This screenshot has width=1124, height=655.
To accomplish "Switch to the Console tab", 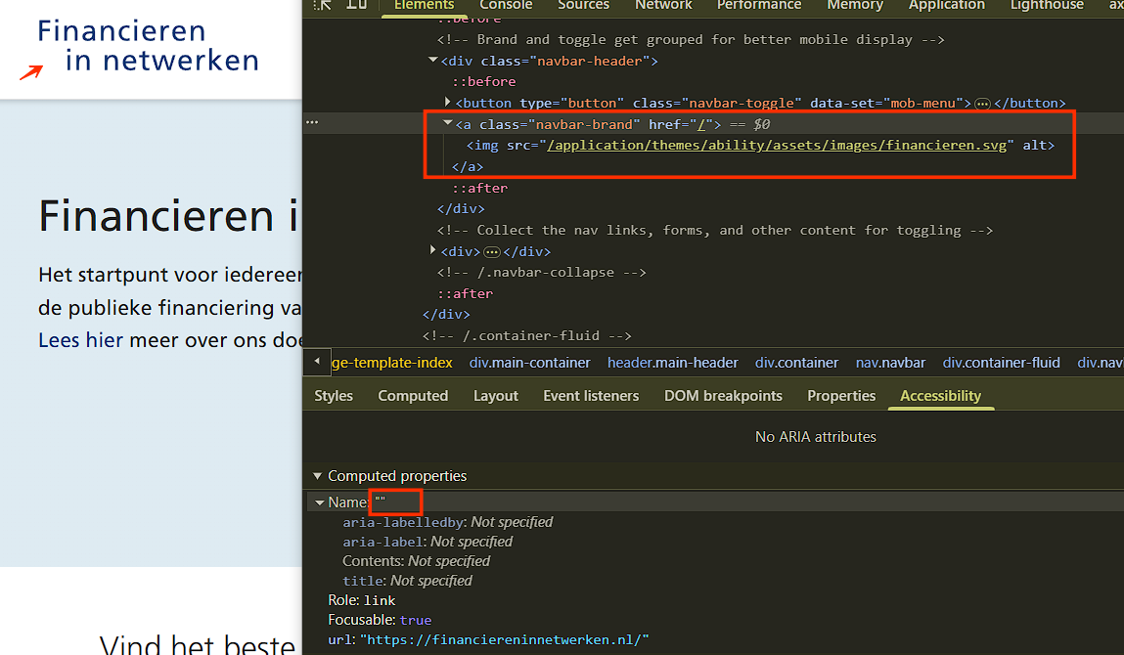I will [x=506, y=5].
